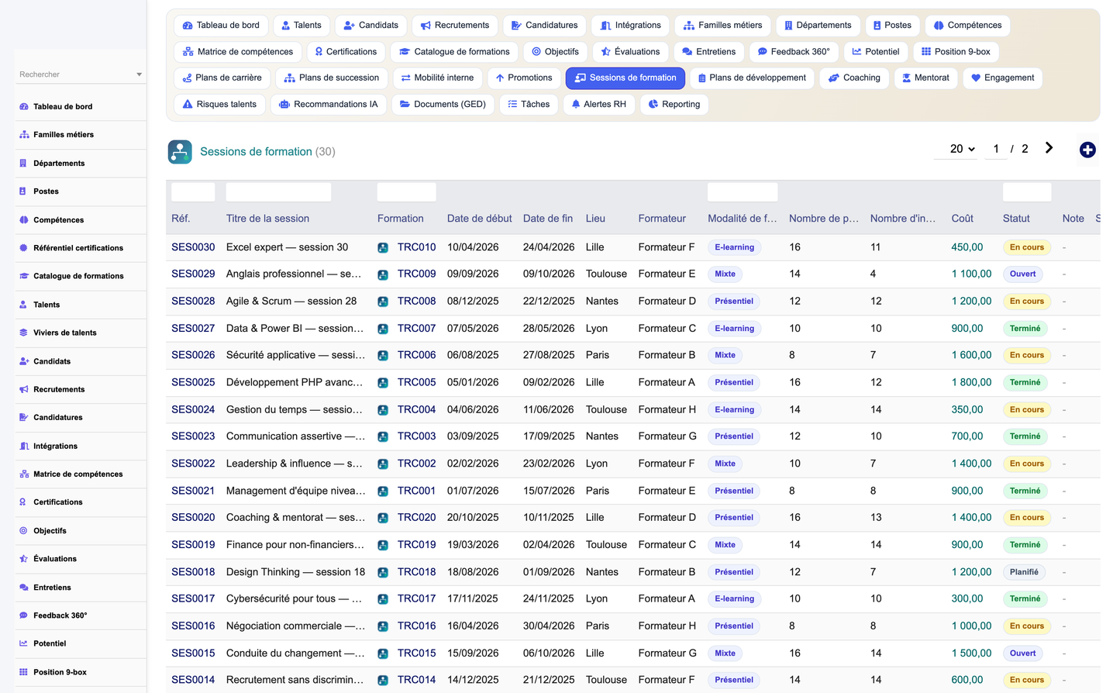The image size is (1120, 693).
Task: Open Engagement heart tab
Action: coord(1002,78)
